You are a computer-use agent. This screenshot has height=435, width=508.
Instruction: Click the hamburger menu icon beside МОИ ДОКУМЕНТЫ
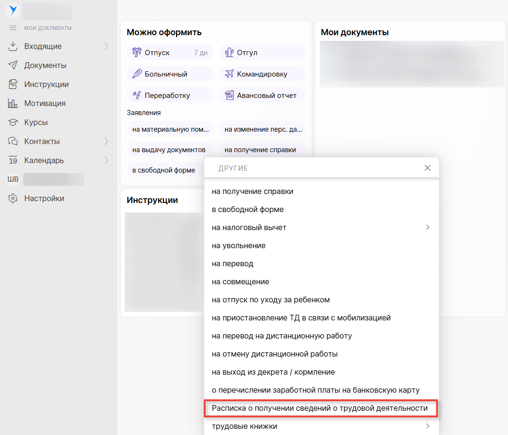[x=13, y=28]
